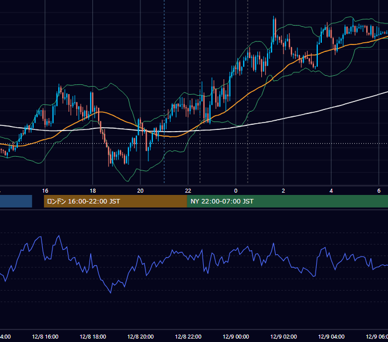Click the hour label 0 under the price chart
388x342 pixels.
tap(236, 191)
